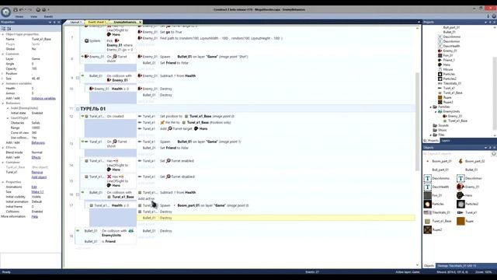The image size is (497, 280).
Task: Open Instance variables link in Properties
Action: (x=43, y=99)
